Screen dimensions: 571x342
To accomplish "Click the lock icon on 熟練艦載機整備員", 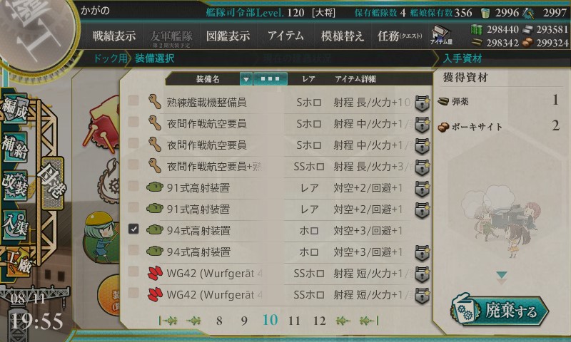I will point(423,103).
